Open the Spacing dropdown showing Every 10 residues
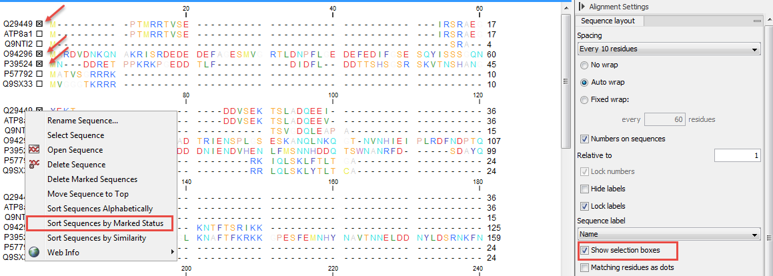This screenshot has height=276, width=773. (x=668, y=49)
